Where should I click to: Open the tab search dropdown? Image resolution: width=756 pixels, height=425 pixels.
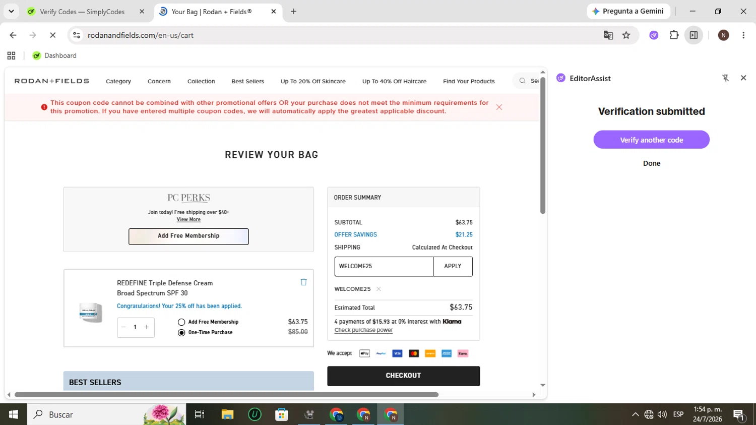(11, 12)
